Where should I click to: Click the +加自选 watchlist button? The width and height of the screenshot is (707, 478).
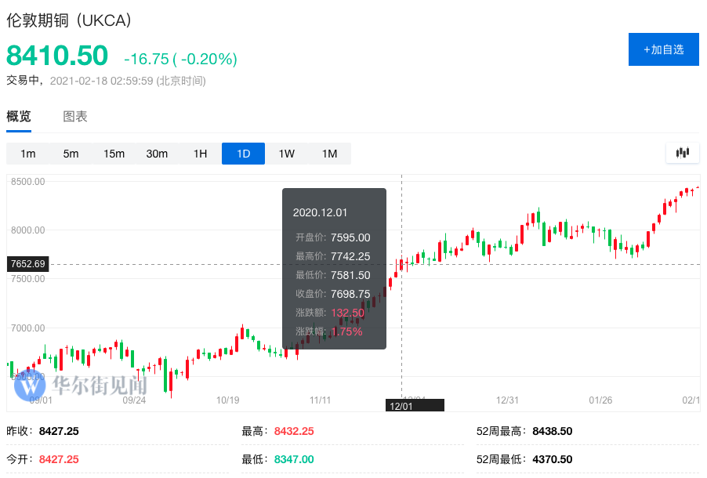(x=663, y=49)
